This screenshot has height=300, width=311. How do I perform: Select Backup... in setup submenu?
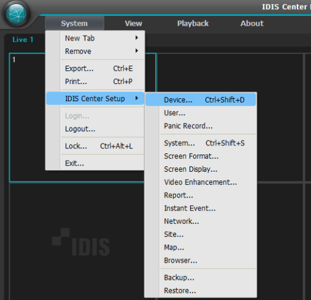pos(201,278)
